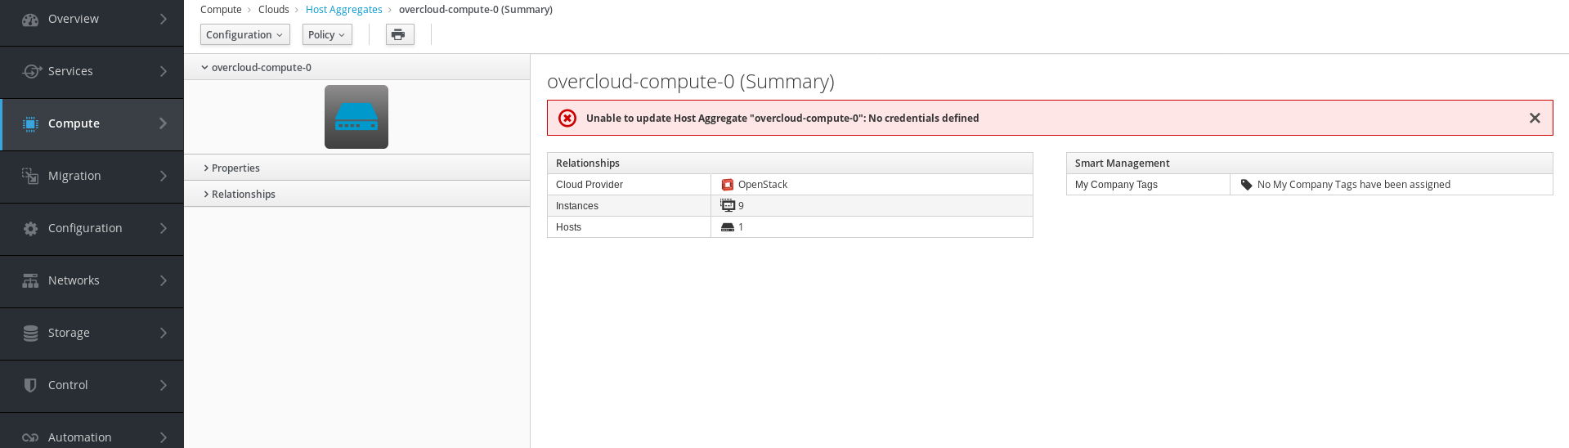Click the OpenStack provider name
This screenshot has width=1569, height=448.
[763, 185]
